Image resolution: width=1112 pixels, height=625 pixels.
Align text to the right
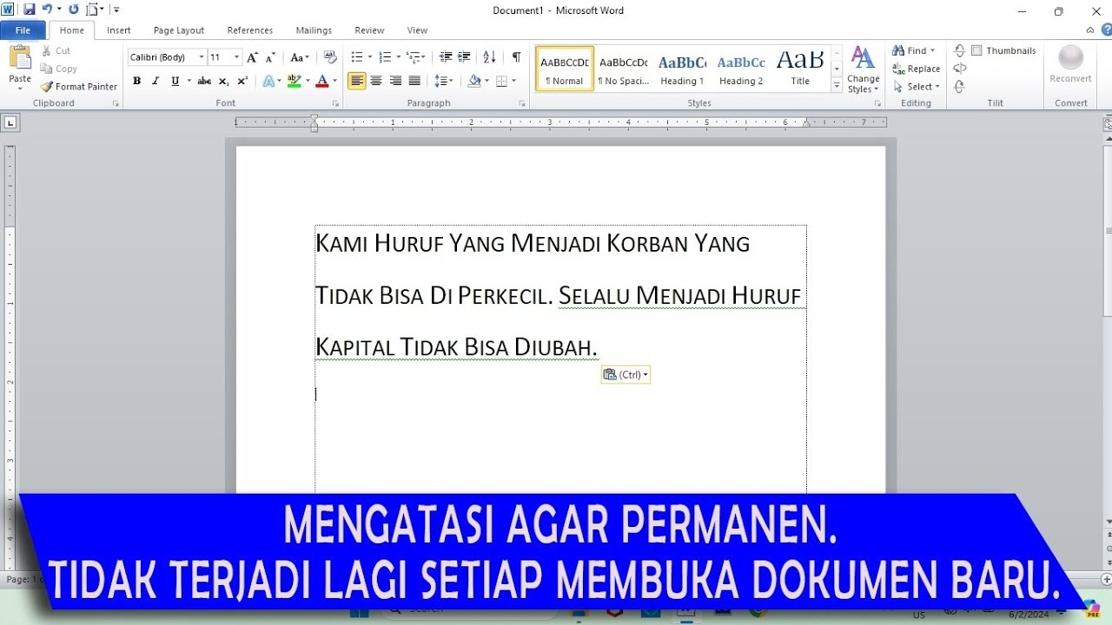coord(395,81)
